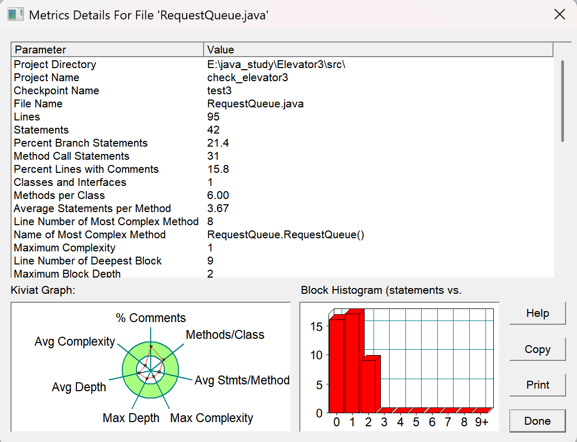Click the application icon in title bar

click(x=16, y=15)
